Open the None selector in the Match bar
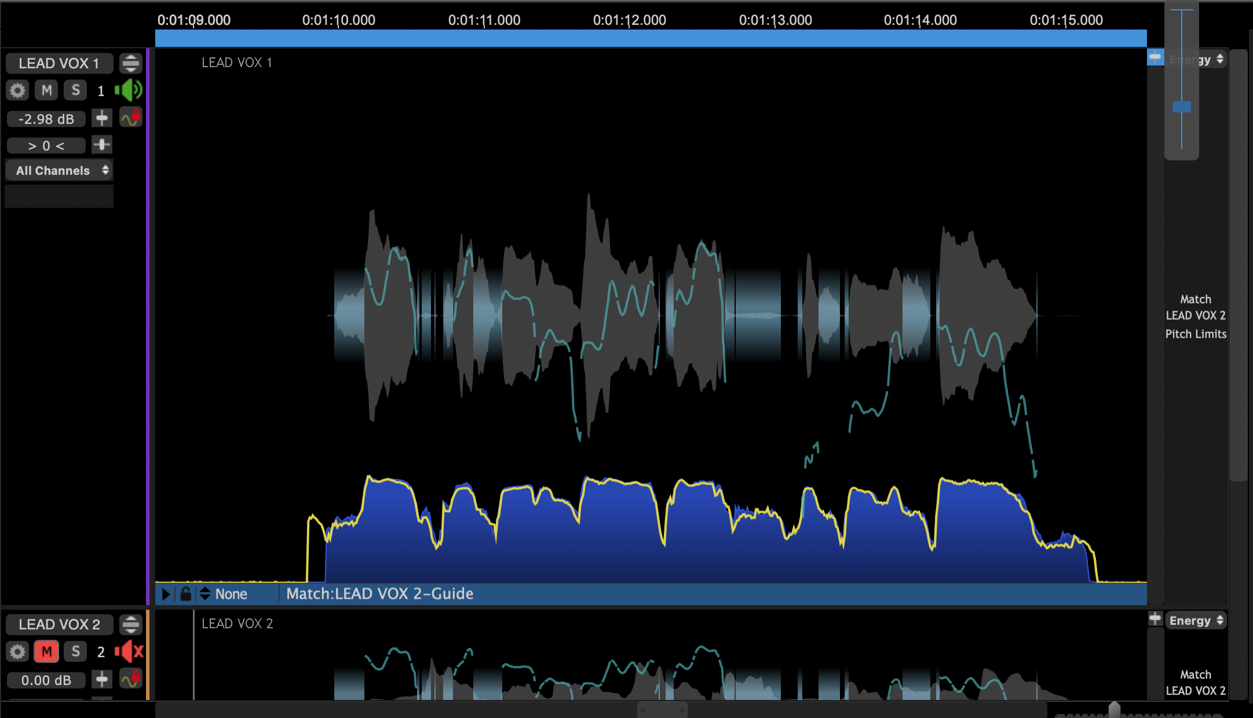This screenshot has height=718, width=1253. pos(231,594)
